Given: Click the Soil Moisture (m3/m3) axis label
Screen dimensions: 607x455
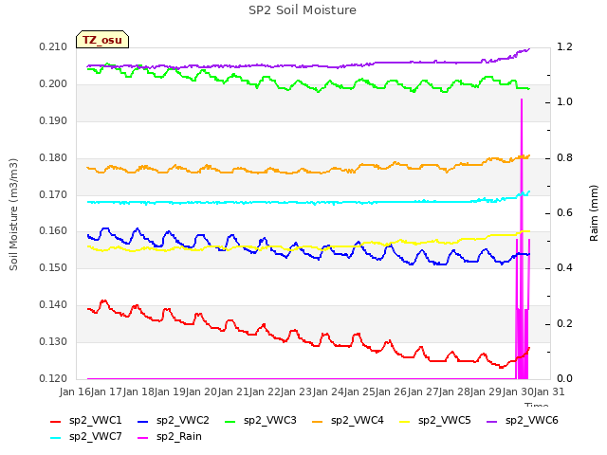Looking at the screenshot, I should pos(13,214).
